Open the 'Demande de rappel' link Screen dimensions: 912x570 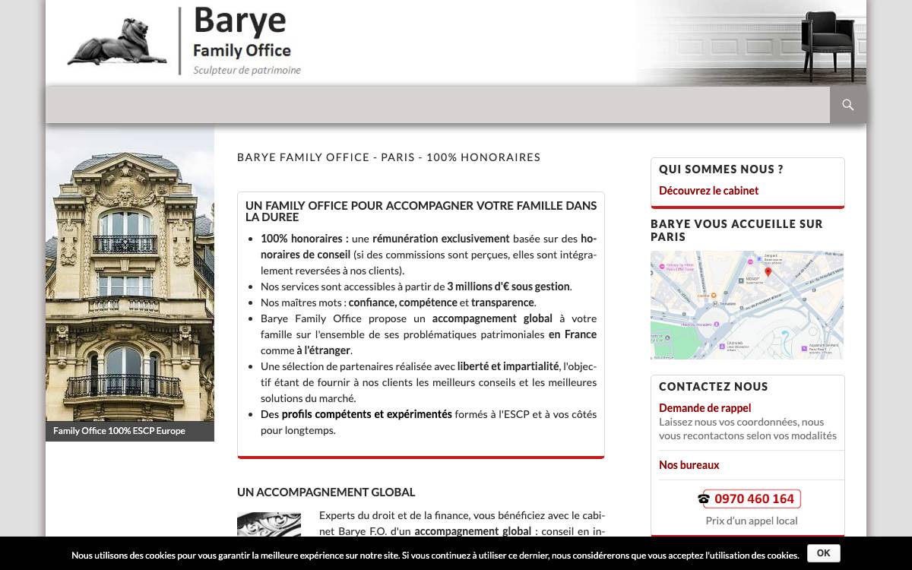tap(705, 408)
